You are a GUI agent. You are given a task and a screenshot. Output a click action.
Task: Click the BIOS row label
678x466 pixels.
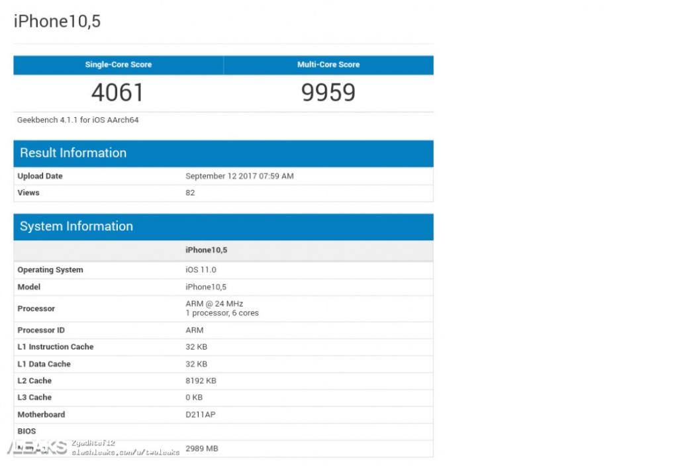click(x=26, y=432)
